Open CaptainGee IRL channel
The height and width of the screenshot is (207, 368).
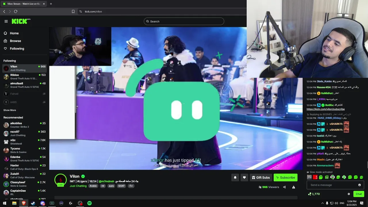tap(24, 192)
